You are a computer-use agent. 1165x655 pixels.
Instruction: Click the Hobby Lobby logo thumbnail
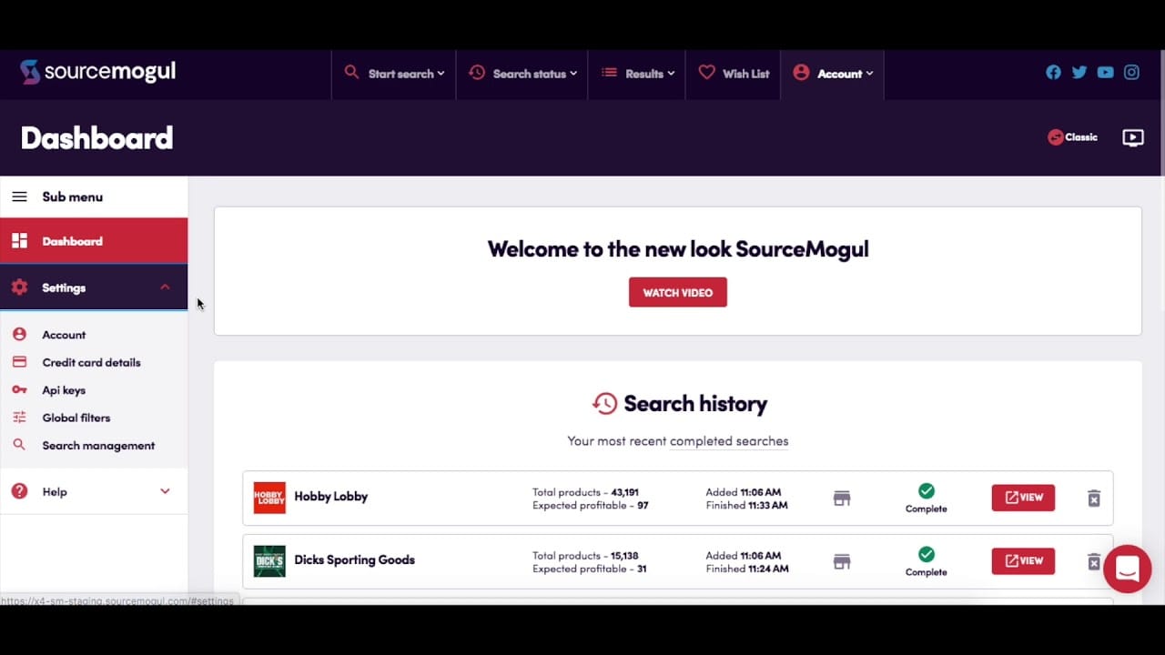(269, 498)
